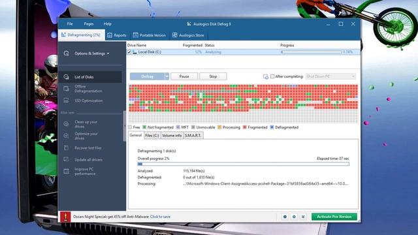
Task: Click the Auslogics Store tab icon
Action: pyautogui.click(x=175, y=35)
